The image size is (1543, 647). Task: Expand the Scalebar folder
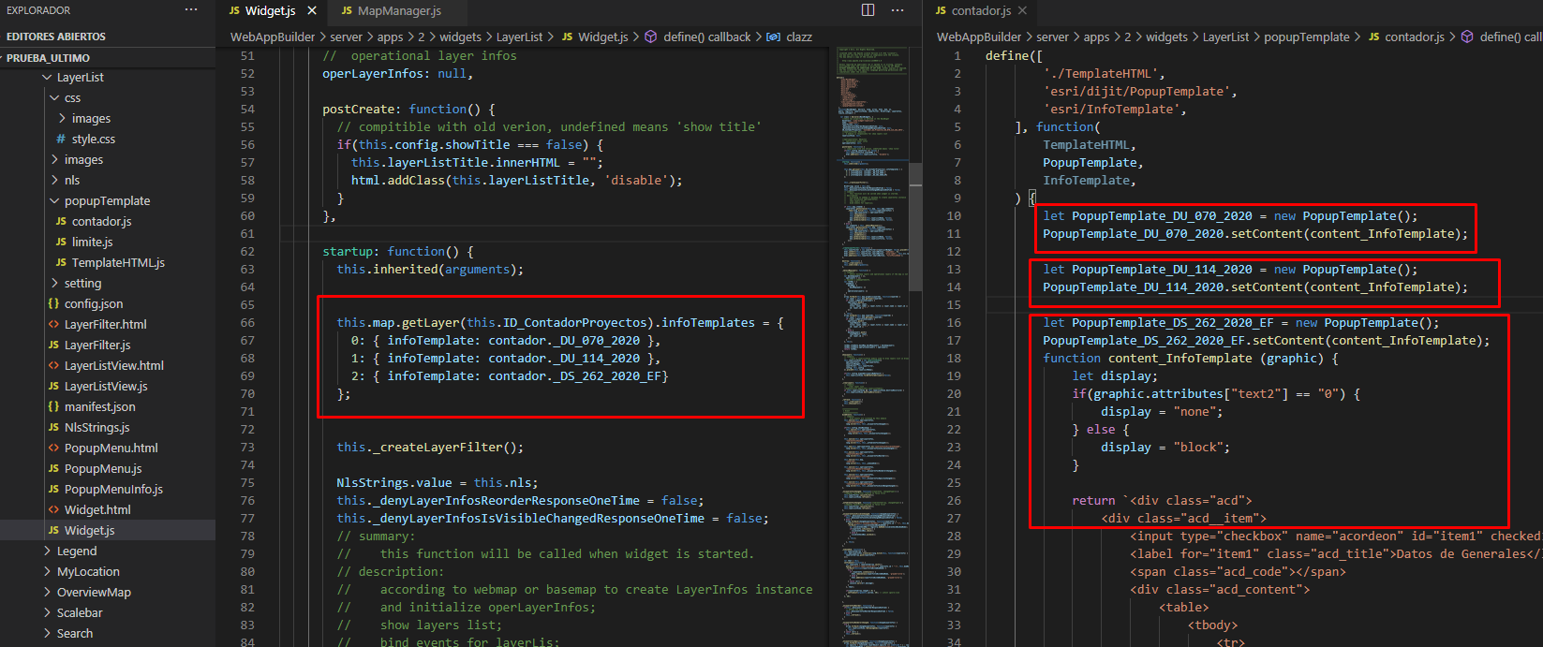point(80,613)
